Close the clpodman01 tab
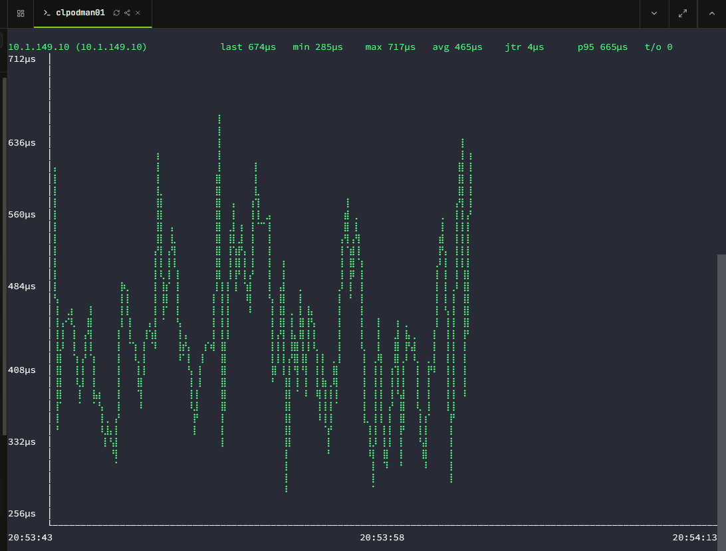The width and height of the screenshot is (726, 551). click(138, 13)
